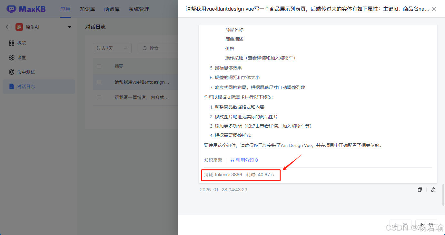
Task: Go back using the left arrow icon
Action: tap(8, 27)
